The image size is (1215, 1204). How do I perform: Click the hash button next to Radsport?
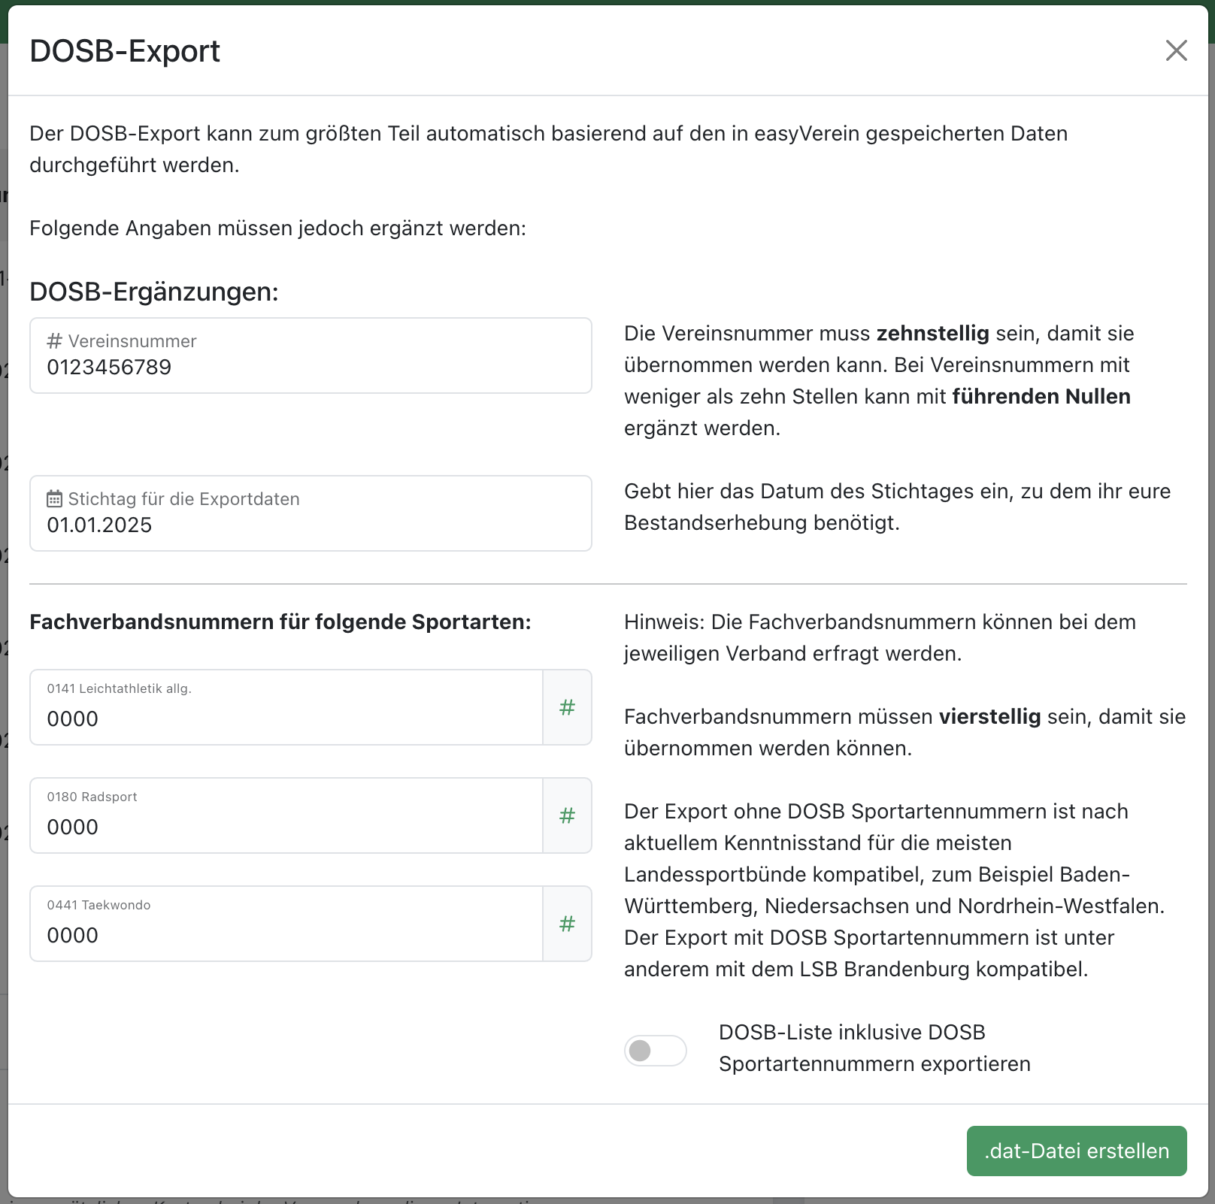coord(567,815)
